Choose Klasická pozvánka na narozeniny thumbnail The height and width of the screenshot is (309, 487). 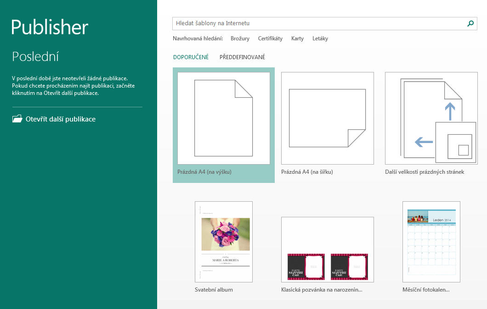click(x=328, y=249)
